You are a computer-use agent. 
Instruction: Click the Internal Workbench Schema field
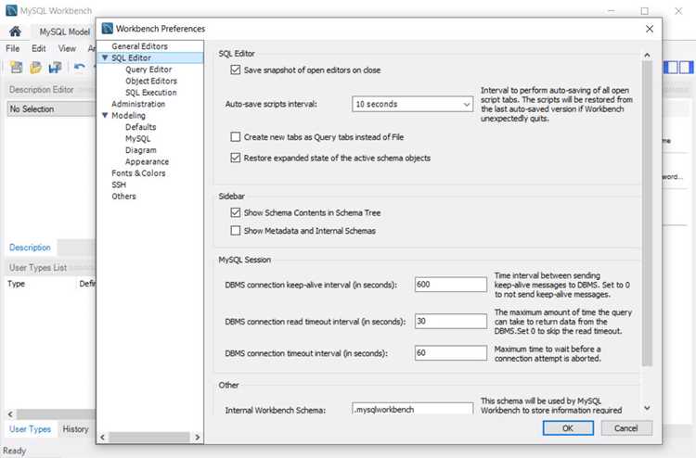pyautogui.click(x=412, y=408)
